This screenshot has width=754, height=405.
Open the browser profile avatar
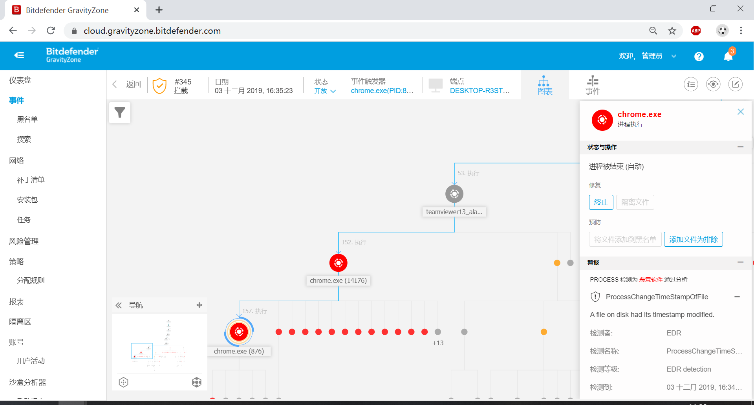tap(722, 31)
